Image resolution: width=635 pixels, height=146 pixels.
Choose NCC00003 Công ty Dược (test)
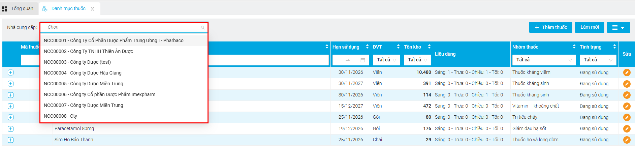(124, 62)
